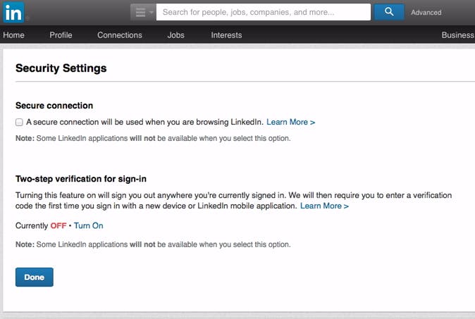Open the Business Services menu item
475x319 pixels.
point(457,35)
